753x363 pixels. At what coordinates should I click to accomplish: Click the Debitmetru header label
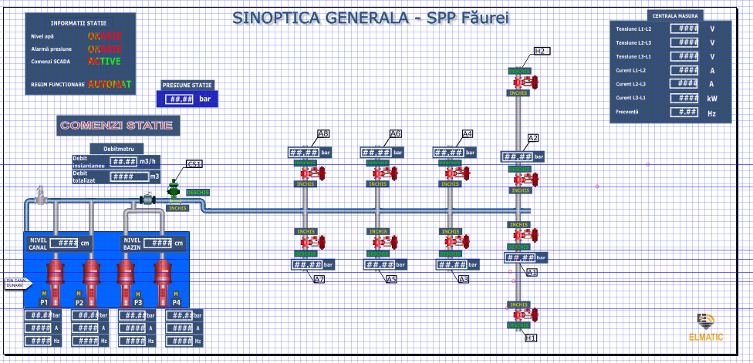(x=117, y=148)
